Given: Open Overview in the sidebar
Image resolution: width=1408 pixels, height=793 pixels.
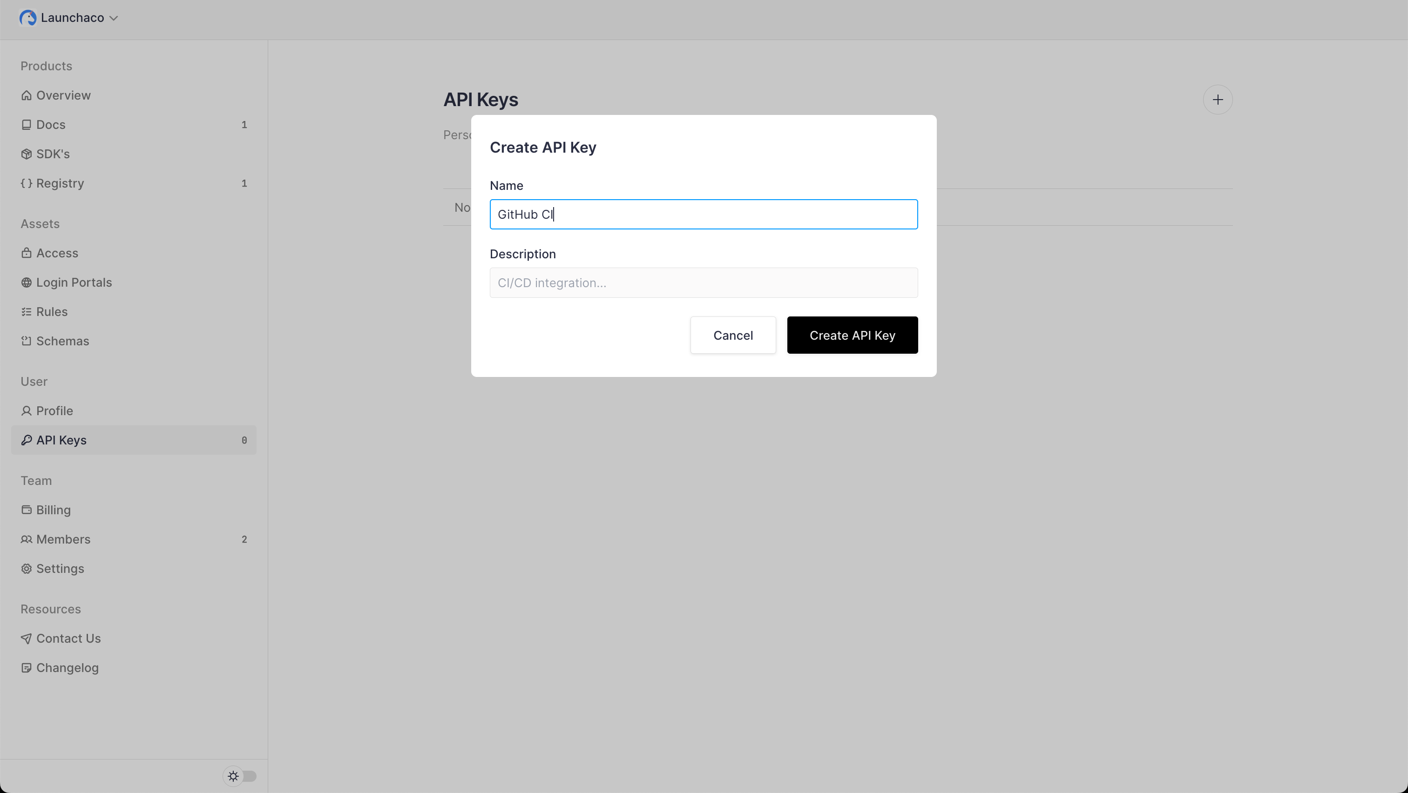Looking at the screenshot, I should [x=133, y=95].
